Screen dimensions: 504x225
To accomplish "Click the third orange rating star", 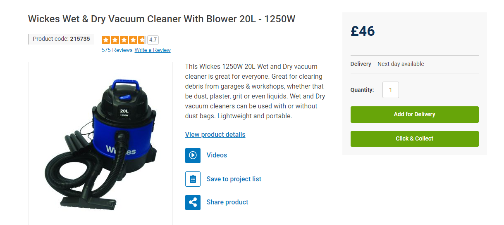I will [124, 40].
